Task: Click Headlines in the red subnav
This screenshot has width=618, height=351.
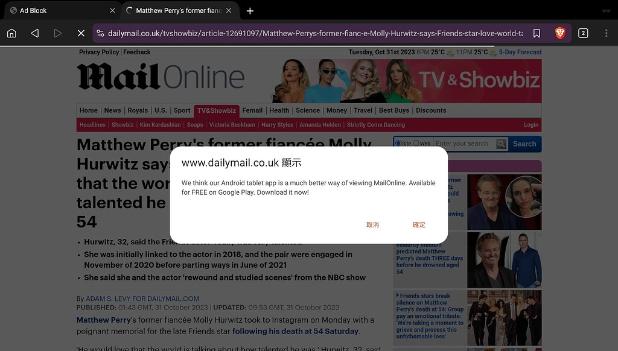Action: (92, 124)
